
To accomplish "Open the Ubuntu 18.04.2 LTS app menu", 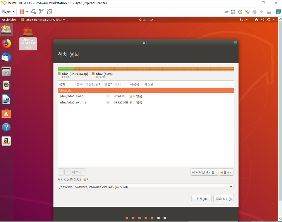I will click(x=43, y=20).
